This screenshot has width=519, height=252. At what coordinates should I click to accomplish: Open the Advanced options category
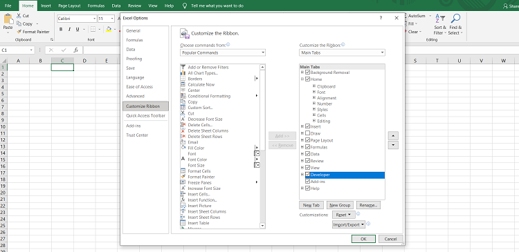pos(145,96)
